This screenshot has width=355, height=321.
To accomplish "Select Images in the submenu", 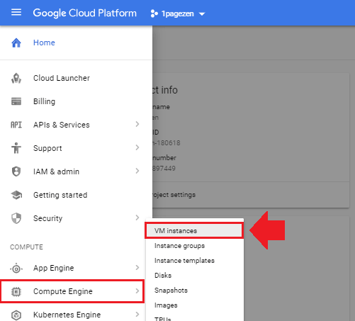I will click(x=195, y=305).
